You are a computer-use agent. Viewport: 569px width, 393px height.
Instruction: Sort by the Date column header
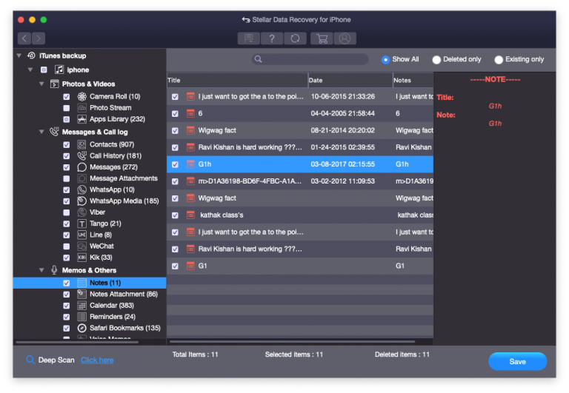pos(350,80)
